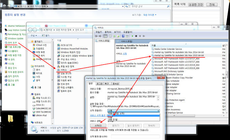Open the folder icon on the desktop
Image resolution: width=230 pixels, height=140 pixels.
point(10,119)
